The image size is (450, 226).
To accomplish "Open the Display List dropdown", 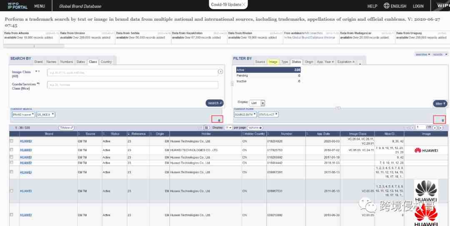I will pyautogui.click(x=257, y=103).
